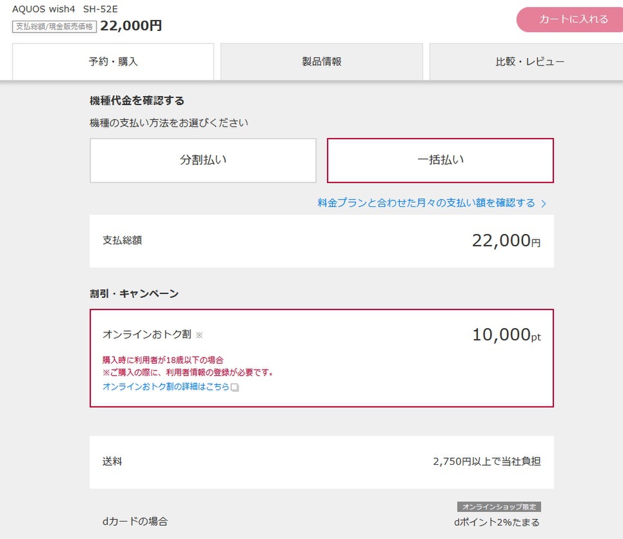Open オンラインおトク割の詳細はこちら link
This screenshot has width=623, height=539.
pos(166,387)
